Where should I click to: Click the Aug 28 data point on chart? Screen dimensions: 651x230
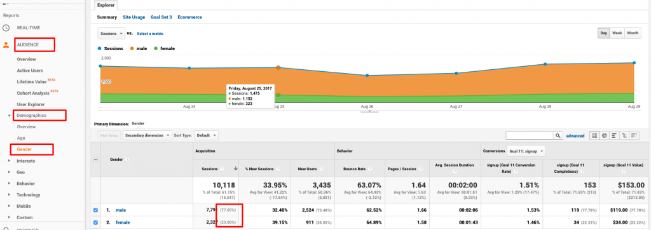545,64
